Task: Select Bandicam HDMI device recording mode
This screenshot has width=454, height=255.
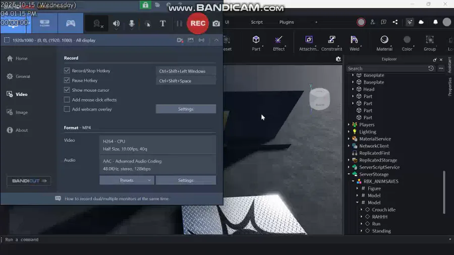Action: click(x=44, y=23)
